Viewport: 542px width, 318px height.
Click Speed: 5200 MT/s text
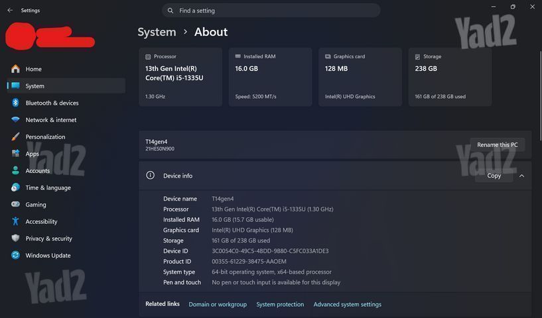point(256,97)
